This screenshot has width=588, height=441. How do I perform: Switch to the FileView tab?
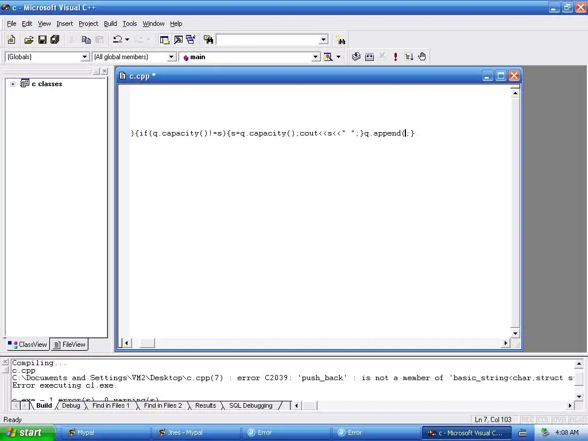pyautogui.click(x=69, y=345)
